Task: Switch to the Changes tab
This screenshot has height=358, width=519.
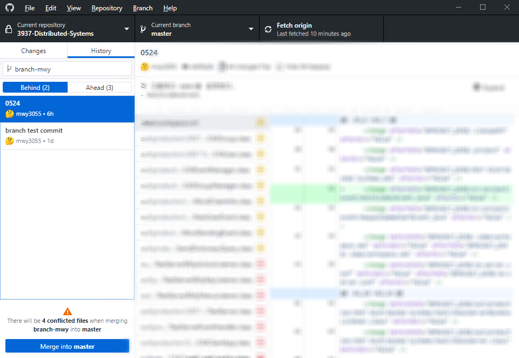Action: 34,51
